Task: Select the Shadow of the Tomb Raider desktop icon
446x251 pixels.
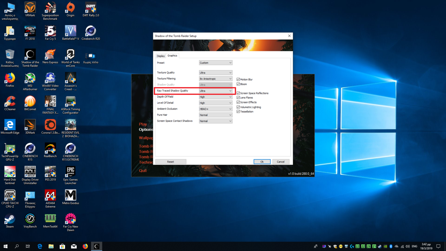Action: (30, 58)
